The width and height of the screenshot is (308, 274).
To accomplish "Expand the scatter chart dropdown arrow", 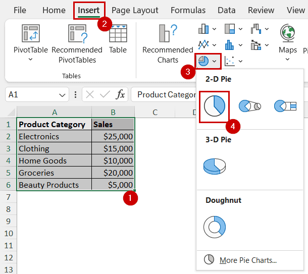I will pos(240,61).
